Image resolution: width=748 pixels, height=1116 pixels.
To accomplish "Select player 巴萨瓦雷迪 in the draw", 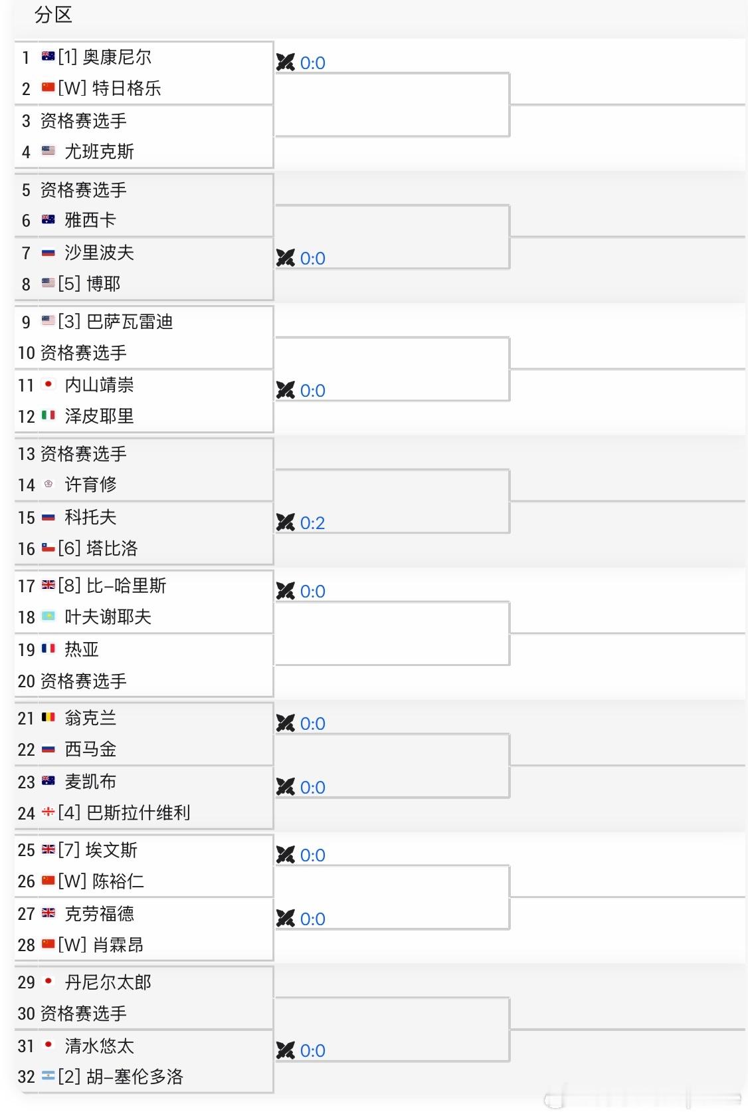I will (x=130, y=322).
